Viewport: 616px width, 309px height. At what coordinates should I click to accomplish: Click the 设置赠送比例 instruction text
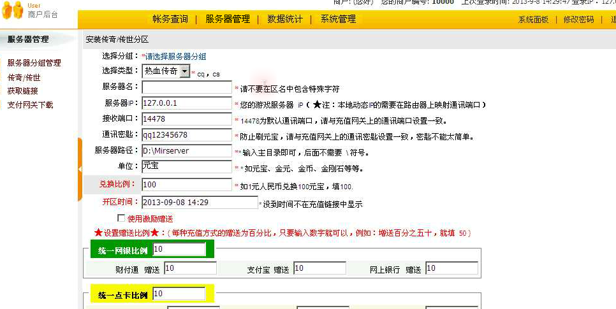[x=283, y=233]
